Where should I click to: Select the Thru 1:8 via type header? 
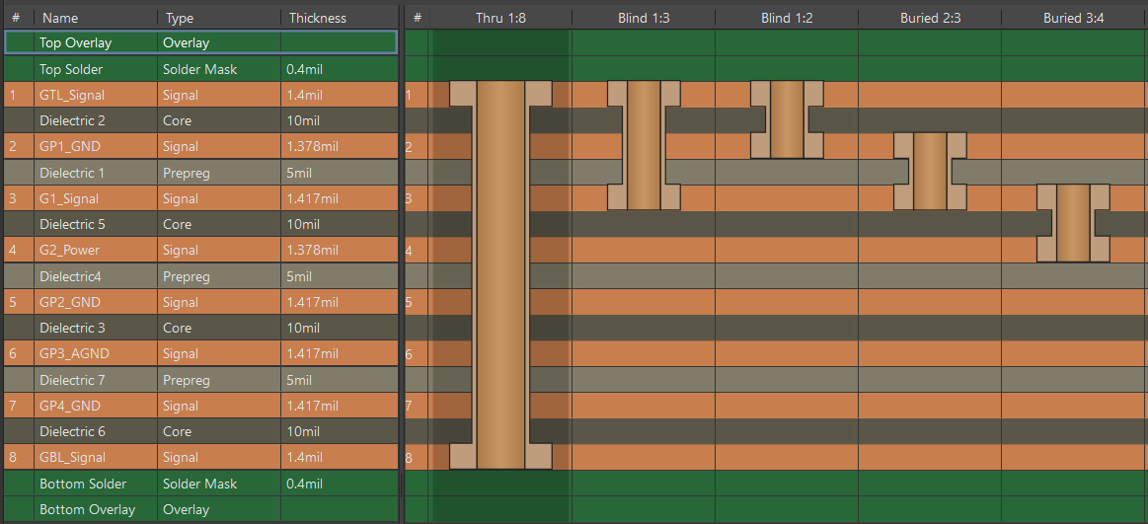pos(500,18)
